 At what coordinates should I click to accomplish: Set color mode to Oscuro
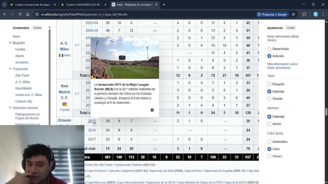(269, 156)
